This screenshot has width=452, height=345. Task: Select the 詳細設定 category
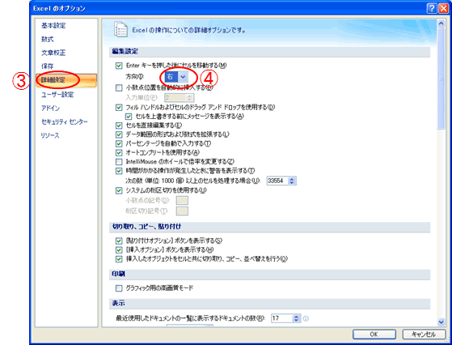66,80
